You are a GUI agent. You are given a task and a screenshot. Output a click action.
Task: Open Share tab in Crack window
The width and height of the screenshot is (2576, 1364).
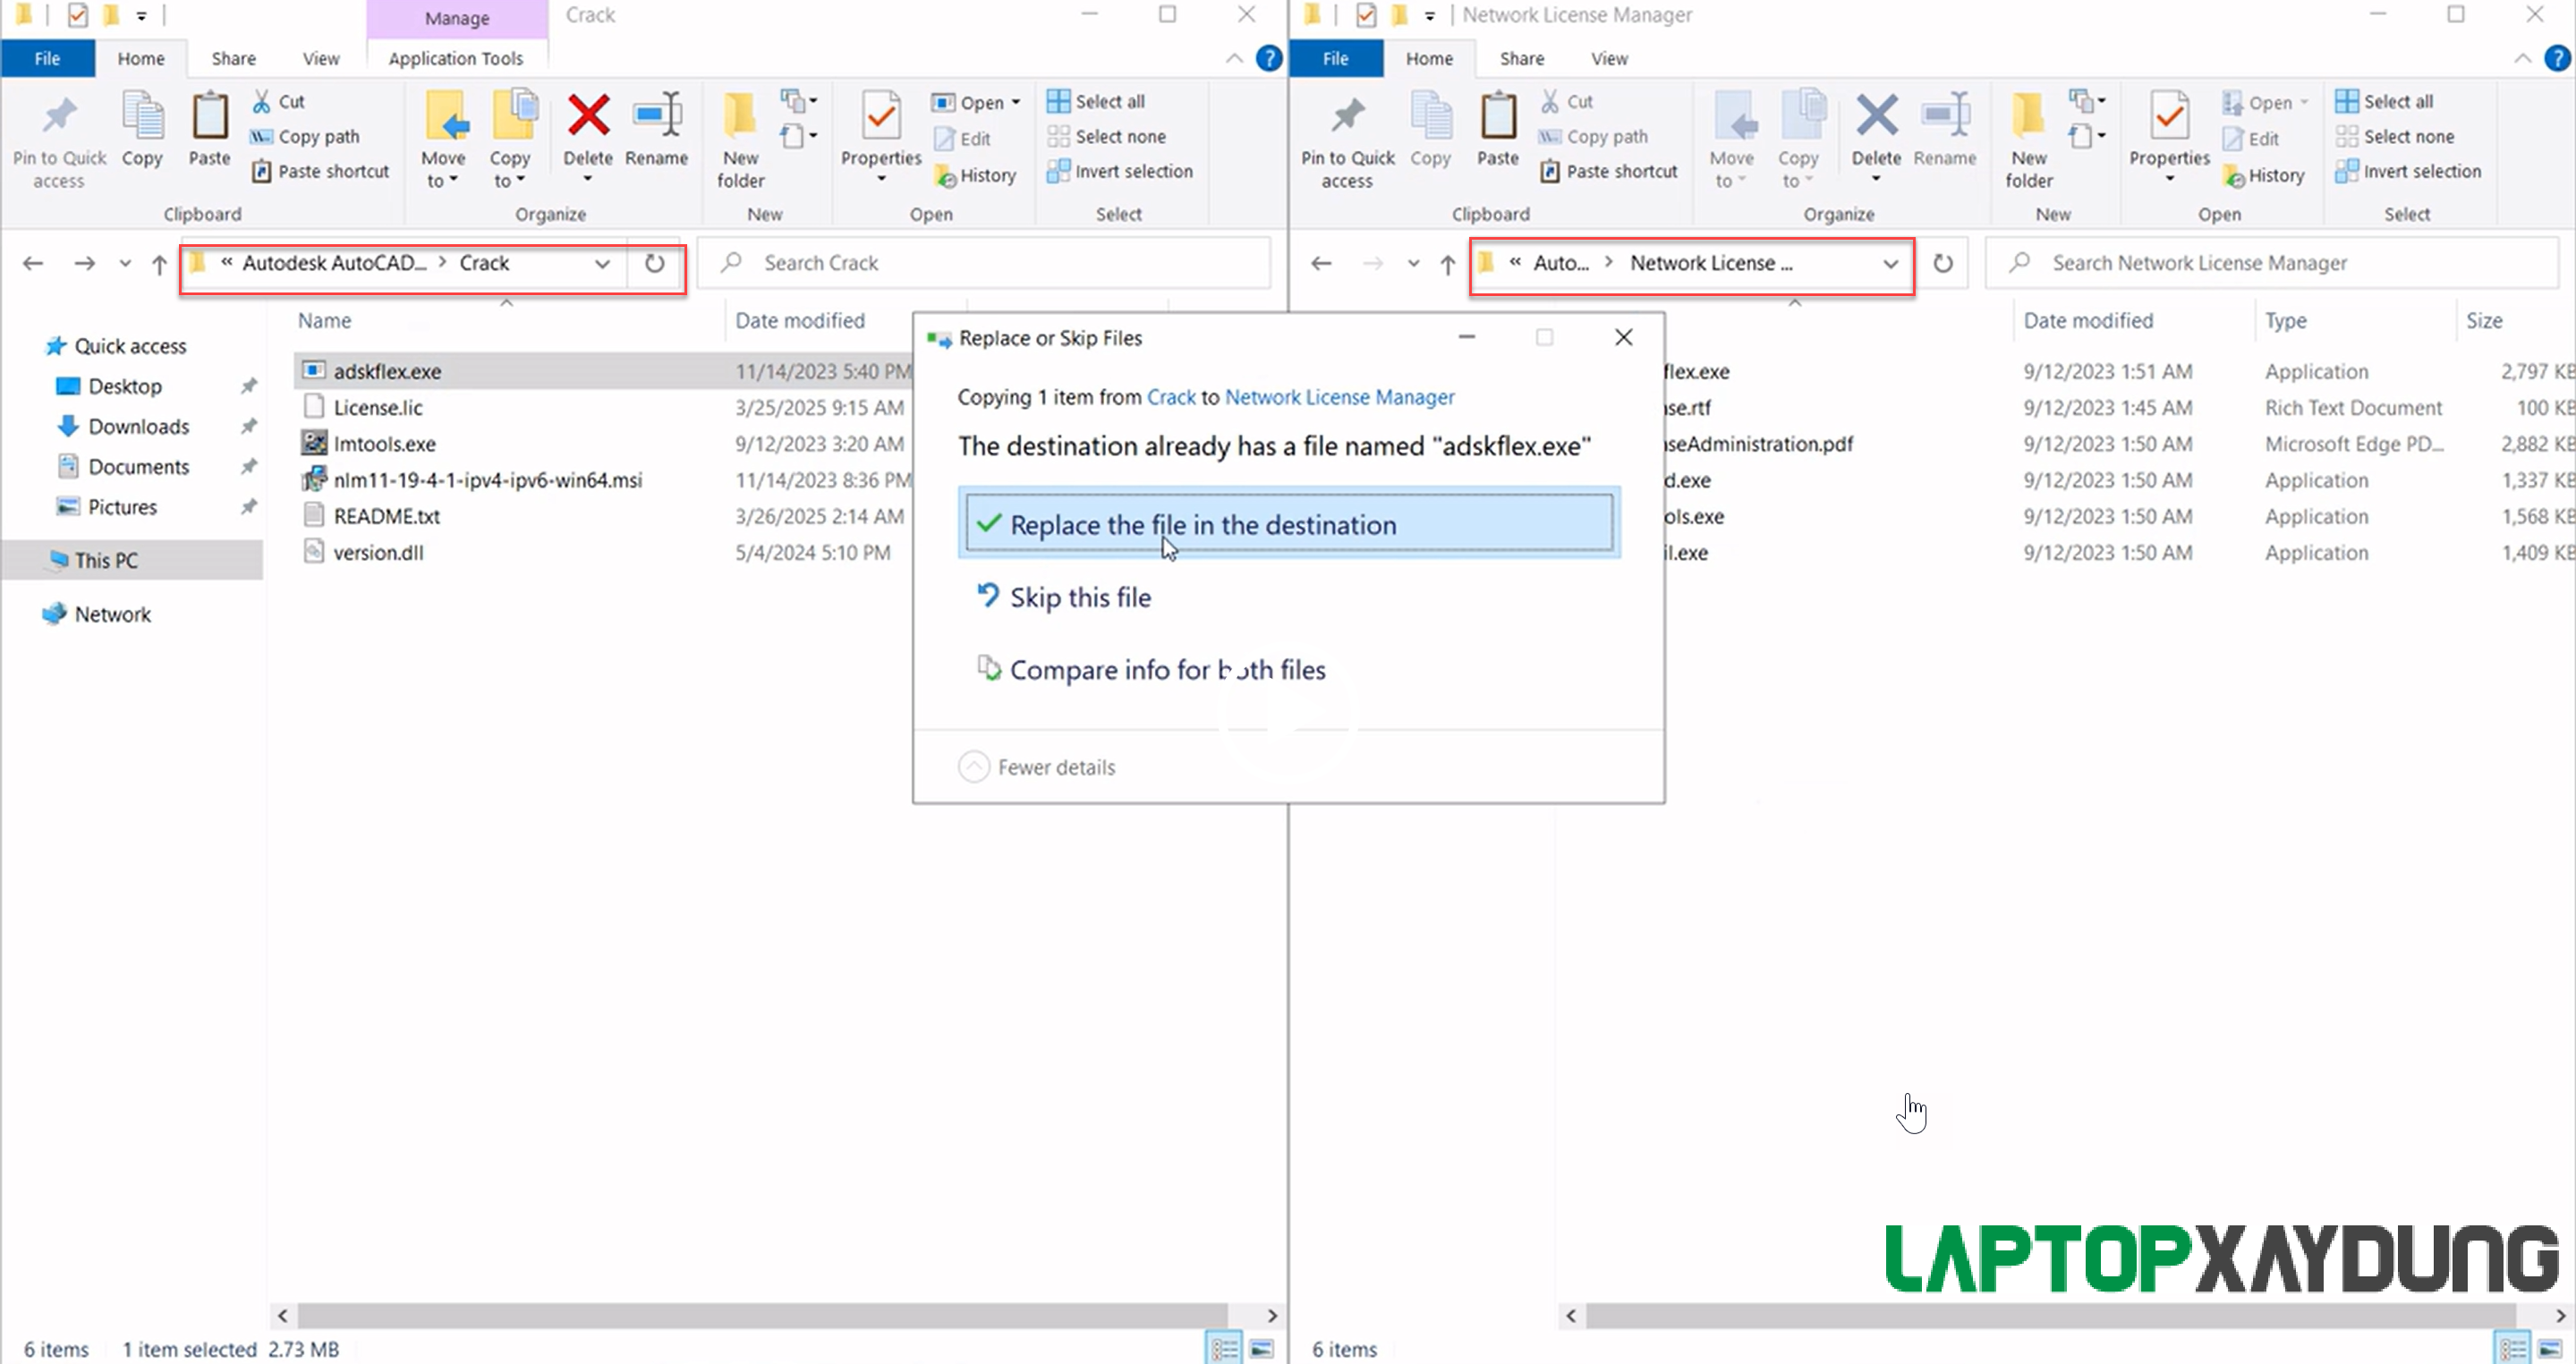pyautogui.click(x=233, y=58)
